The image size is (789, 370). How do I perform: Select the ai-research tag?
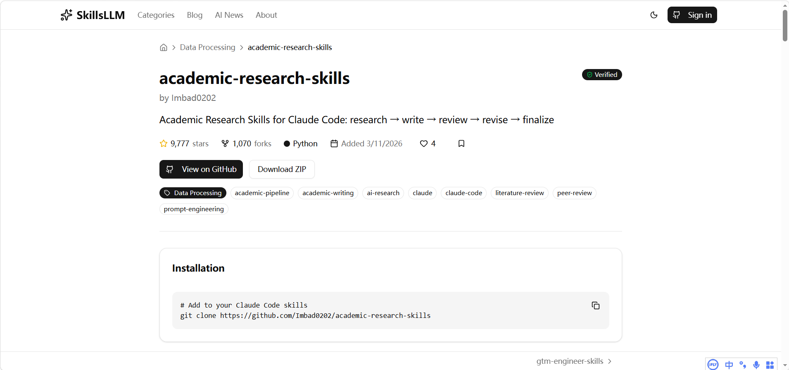[x=383, y=193]
